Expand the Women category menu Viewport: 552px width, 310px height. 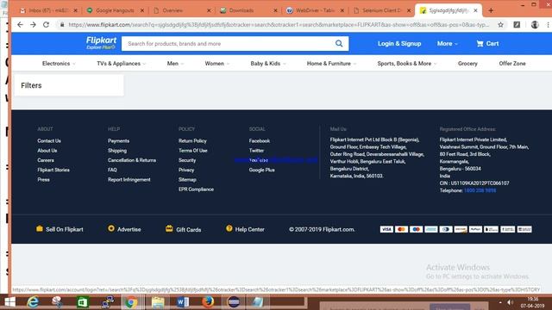point(216,64)
